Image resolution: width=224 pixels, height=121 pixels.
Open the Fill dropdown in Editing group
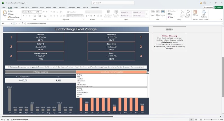[x=170, y=14]
